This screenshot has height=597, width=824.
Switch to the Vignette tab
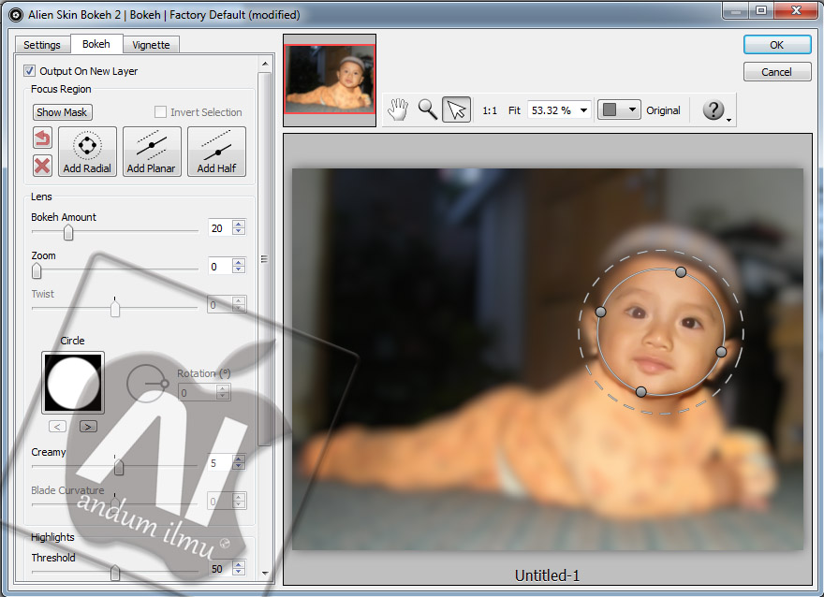click(x=152, y=45)
